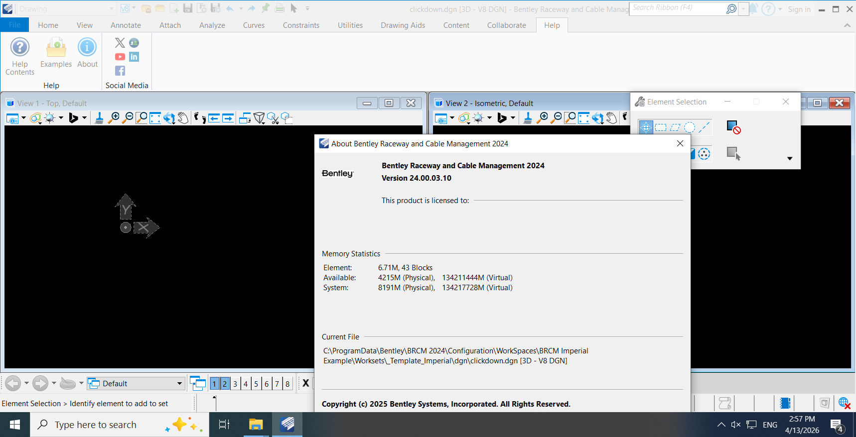Open the YouTube social media icon
The image size is (856, 437).
[x=120, y=57]
